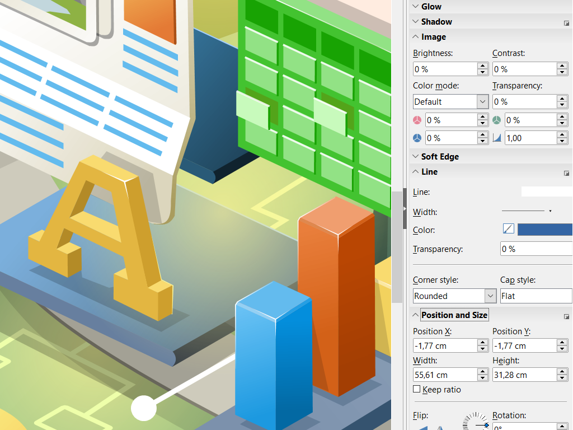The height and width of the screenshot is (430, 573).
Task: Select the blue line Color swatch
Action: click(546, 230)
